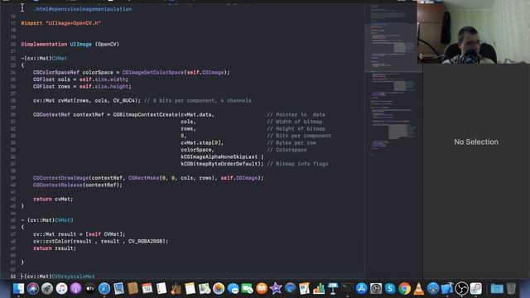Image resolution: width=530 pixels, height=298 pixels.
Task: Open Terminal from the dock
Action: [x=347, y=289]
